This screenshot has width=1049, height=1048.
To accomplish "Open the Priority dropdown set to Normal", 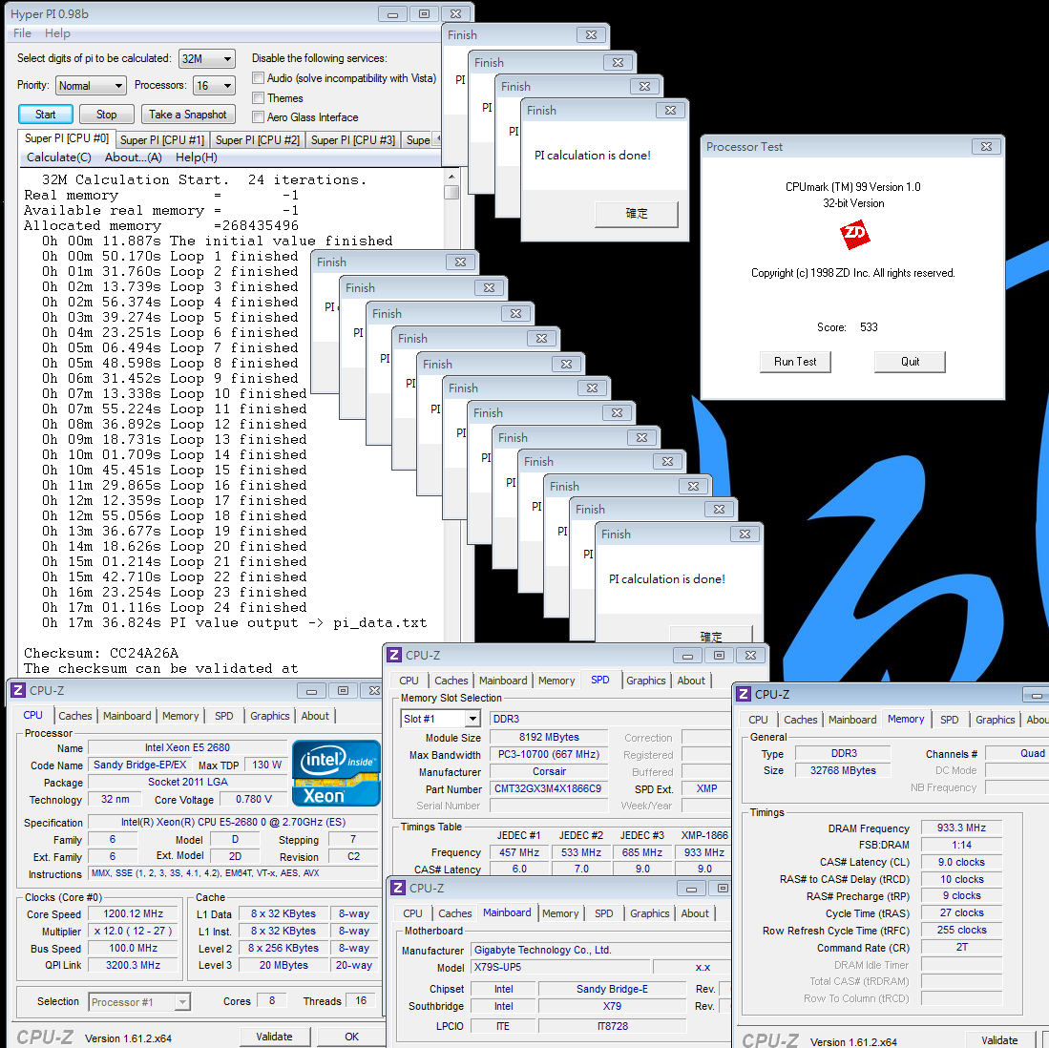I will click(91, 86).
